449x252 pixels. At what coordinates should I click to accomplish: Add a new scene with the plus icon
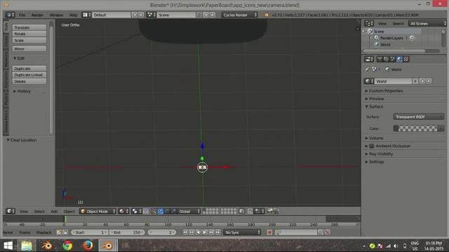pyautogui.click(x=206, y=15)
